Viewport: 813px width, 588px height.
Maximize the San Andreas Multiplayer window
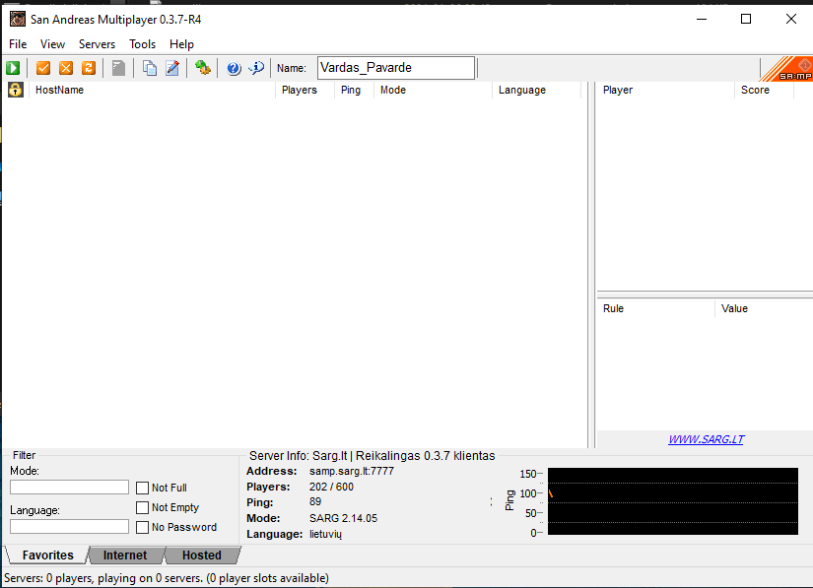point(746,19)
